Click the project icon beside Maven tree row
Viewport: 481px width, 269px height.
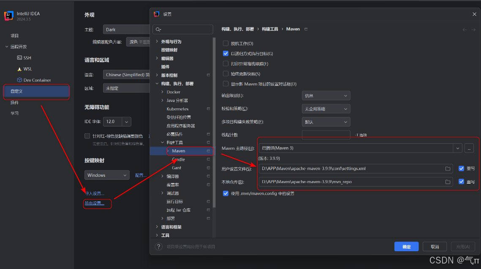[208, 151]
